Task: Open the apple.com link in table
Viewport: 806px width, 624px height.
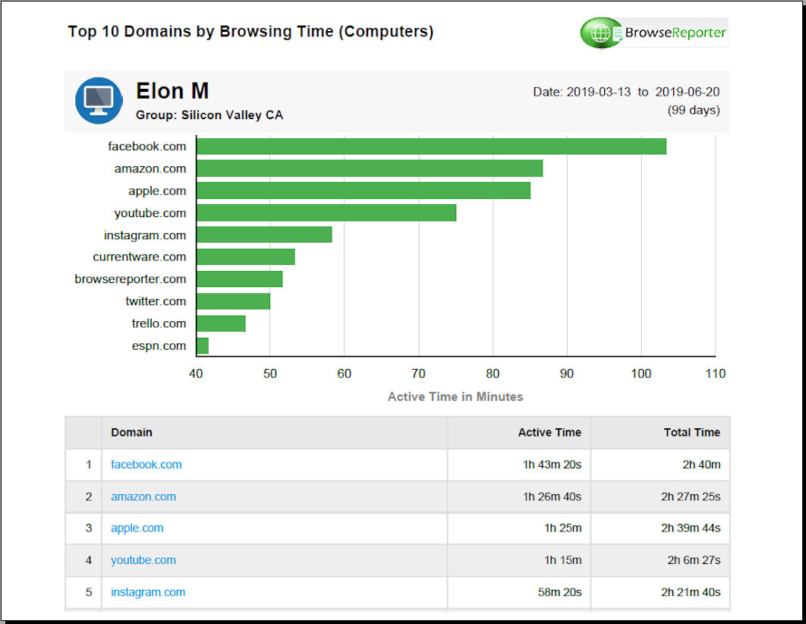Action: (x=137, y=528)
